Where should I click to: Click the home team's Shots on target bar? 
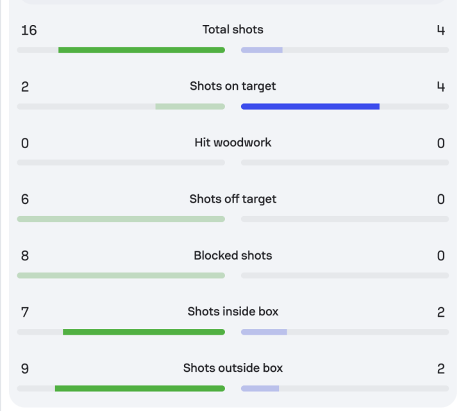tap(190, 106)
